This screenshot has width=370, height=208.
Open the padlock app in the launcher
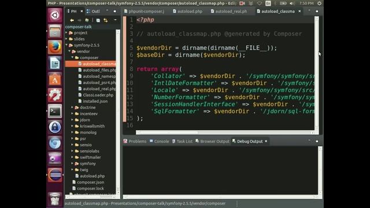55,127
